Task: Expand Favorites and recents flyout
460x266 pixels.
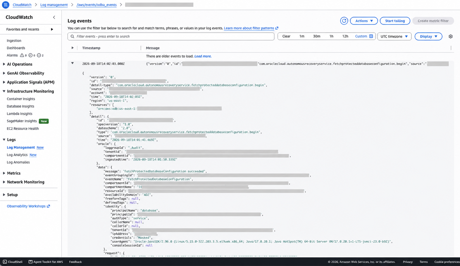Action: point(52,29)
